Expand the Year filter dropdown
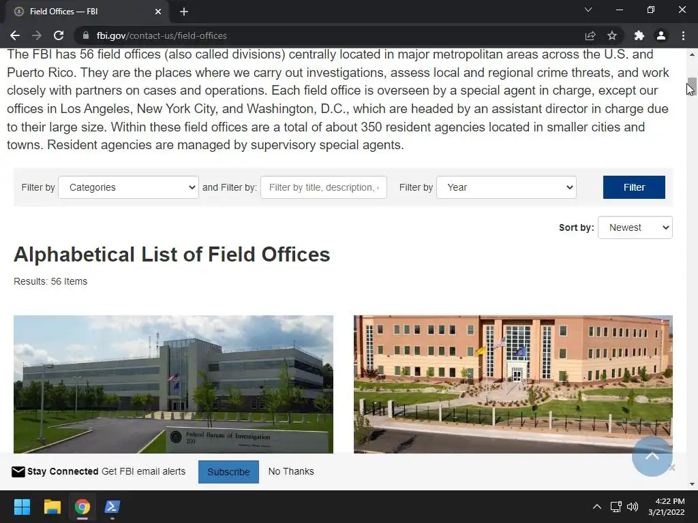The image size is (698, 523). [x=506, y=187]
